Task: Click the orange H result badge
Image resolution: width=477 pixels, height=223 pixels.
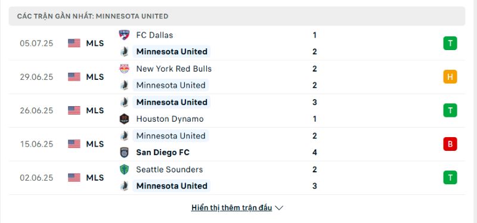Action: [450, 77]
